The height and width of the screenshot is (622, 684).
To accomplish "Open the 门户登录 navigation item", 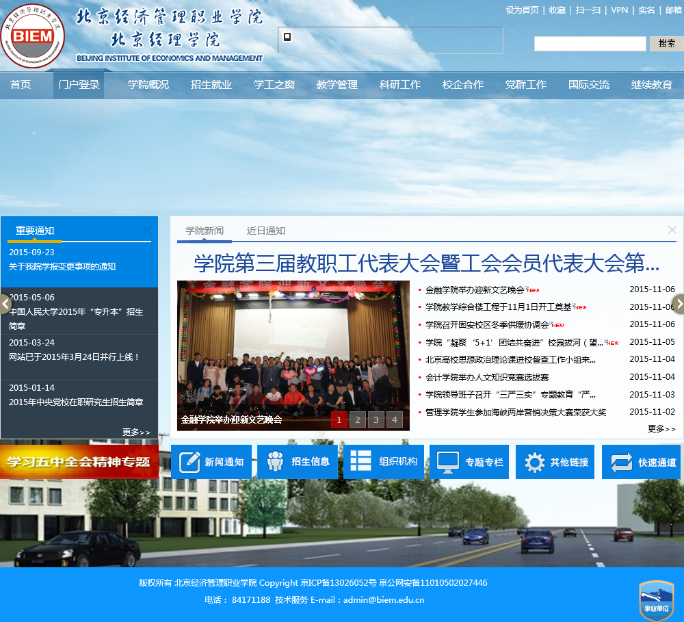I will point(79,85).
